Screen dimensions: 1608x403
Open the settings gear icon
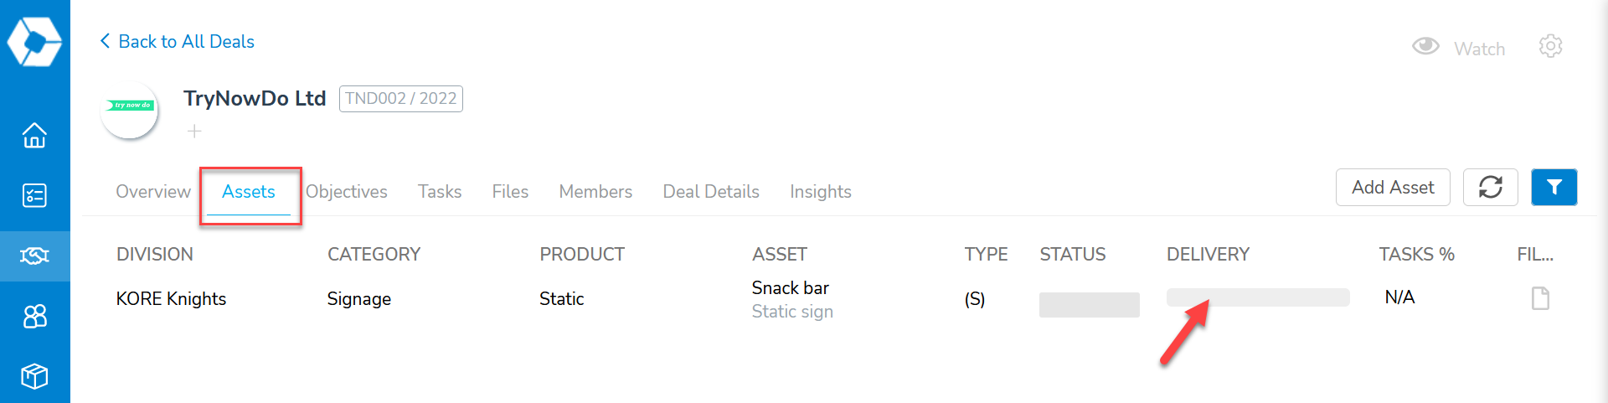[x=1550, y=46]
